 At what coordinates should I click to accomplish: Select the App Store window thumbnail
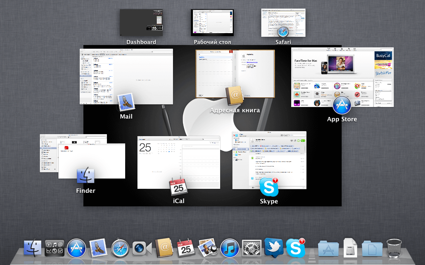(x=342, y=77)
